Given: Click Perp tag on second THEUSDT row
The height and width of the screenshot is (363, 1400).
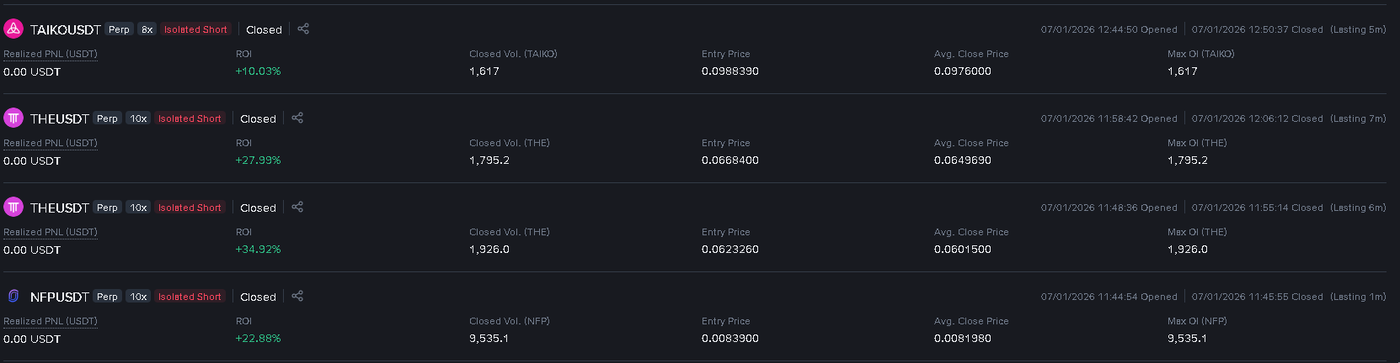Looking at the screenshot, I should coord(107,208).
